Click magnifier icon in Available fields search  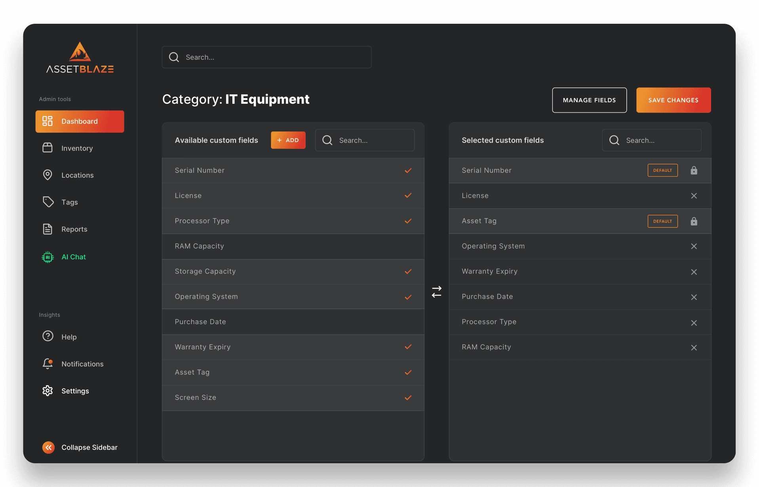point(327,140)
